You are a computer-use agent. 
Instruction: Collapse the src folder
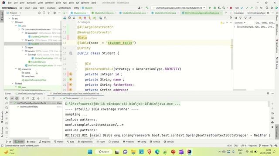point(10,18)
